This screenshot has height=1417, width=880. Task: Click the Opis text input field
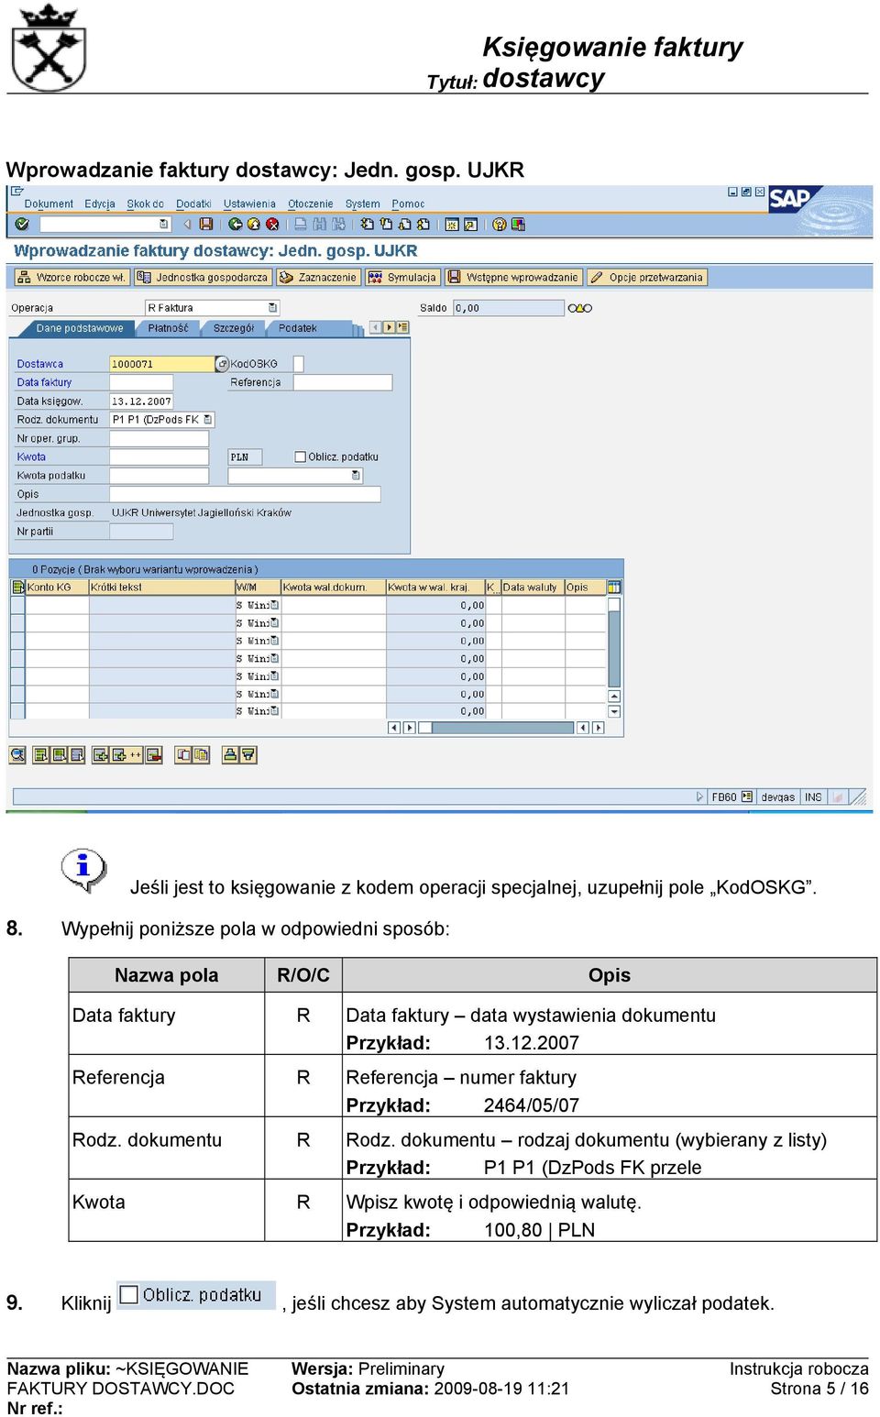[245, 494]
